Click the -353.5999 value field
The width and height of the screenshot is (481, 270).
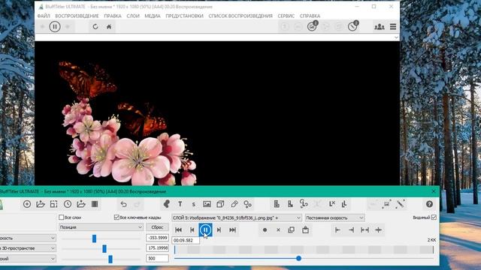click(x=157, y=238)
